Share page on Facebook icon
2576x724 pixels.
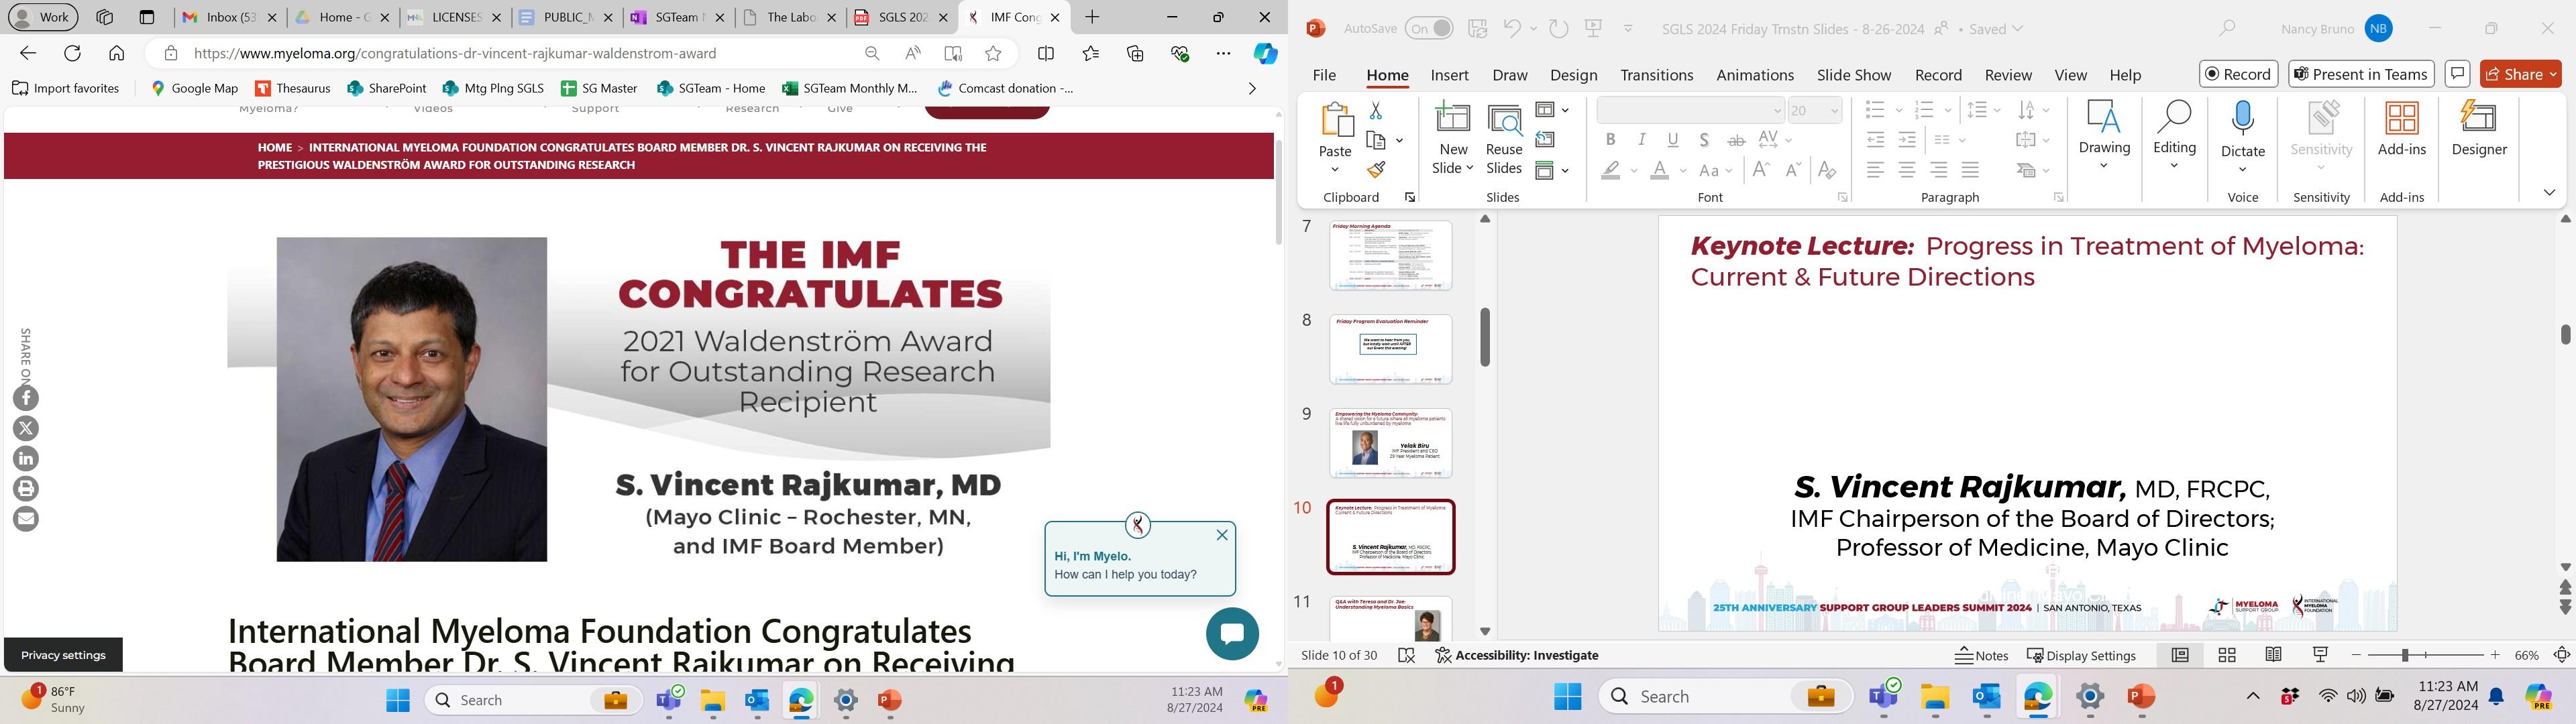(26, 398)
